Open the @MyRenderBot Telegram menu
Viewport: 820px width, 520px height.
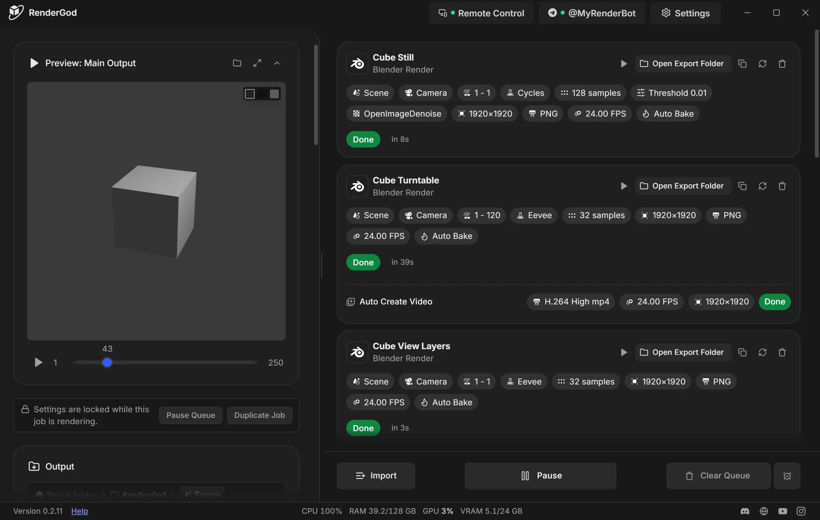click(x=591, y=13)
